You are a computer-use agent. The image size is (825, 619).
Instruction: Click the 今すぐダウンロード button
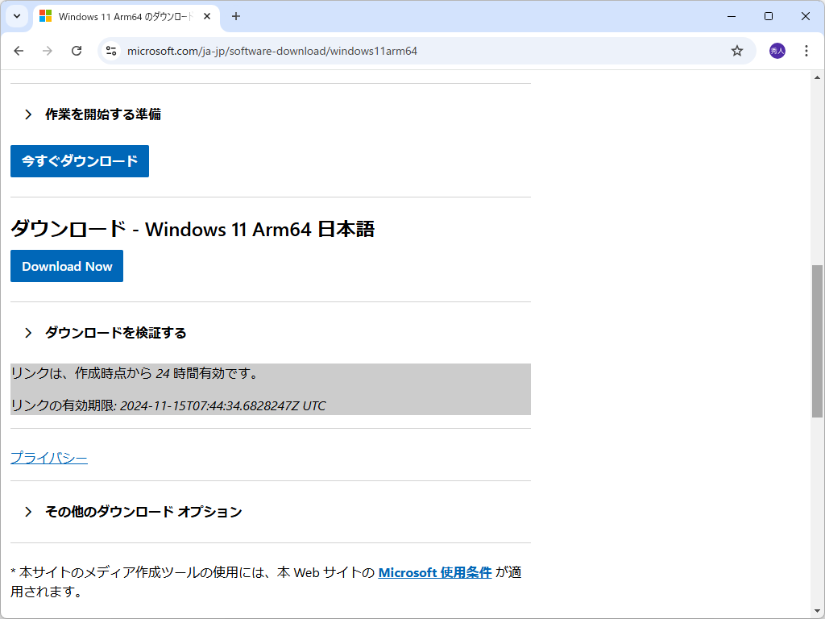tap(79, 160)
